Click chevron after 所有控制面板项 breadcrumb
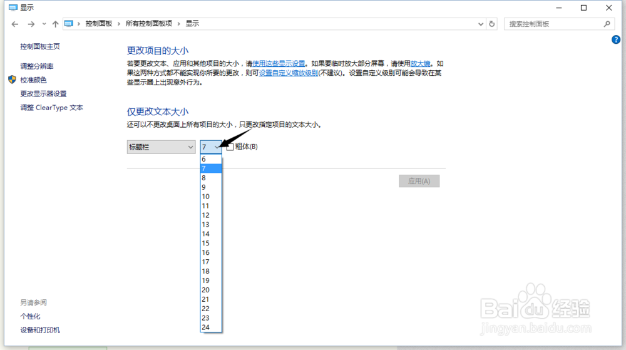626x350 pixels. (x=178, y=24)
